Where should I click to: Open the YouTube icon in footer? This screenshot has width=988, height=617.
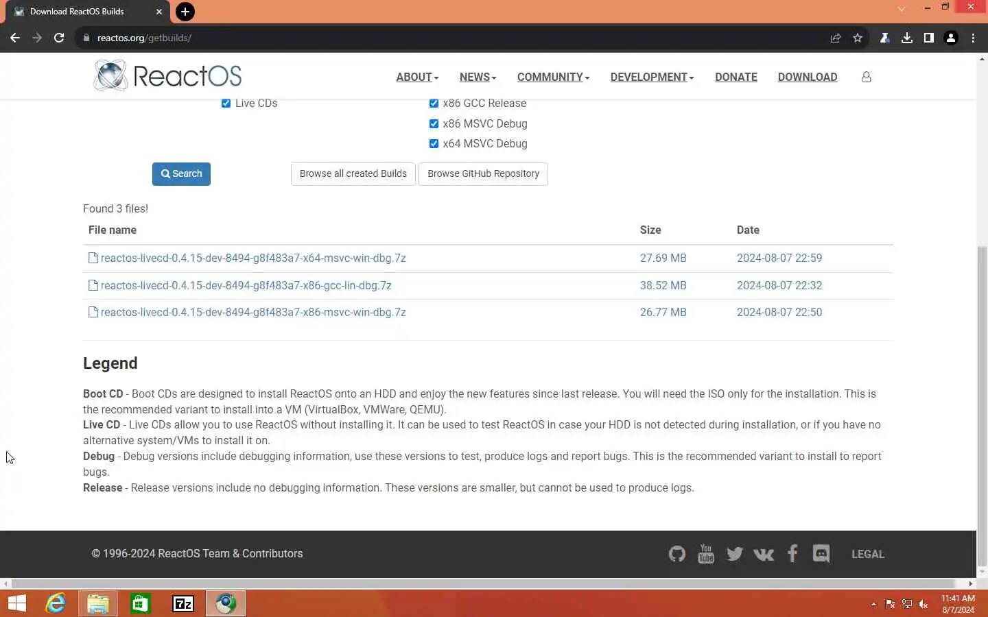click(706, 553)
